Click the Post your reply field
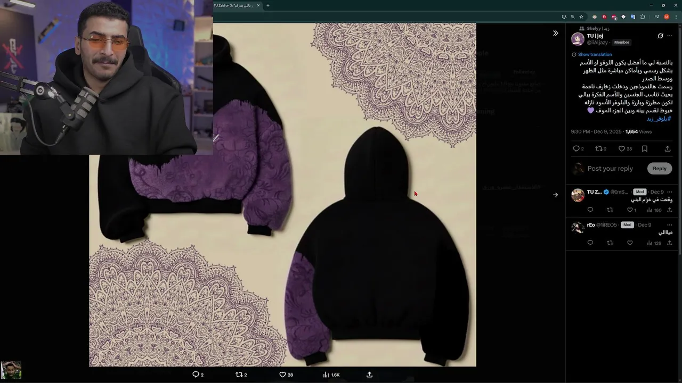Screen dimensions: 682x383 pyautogui.click(x=610, y=169)
